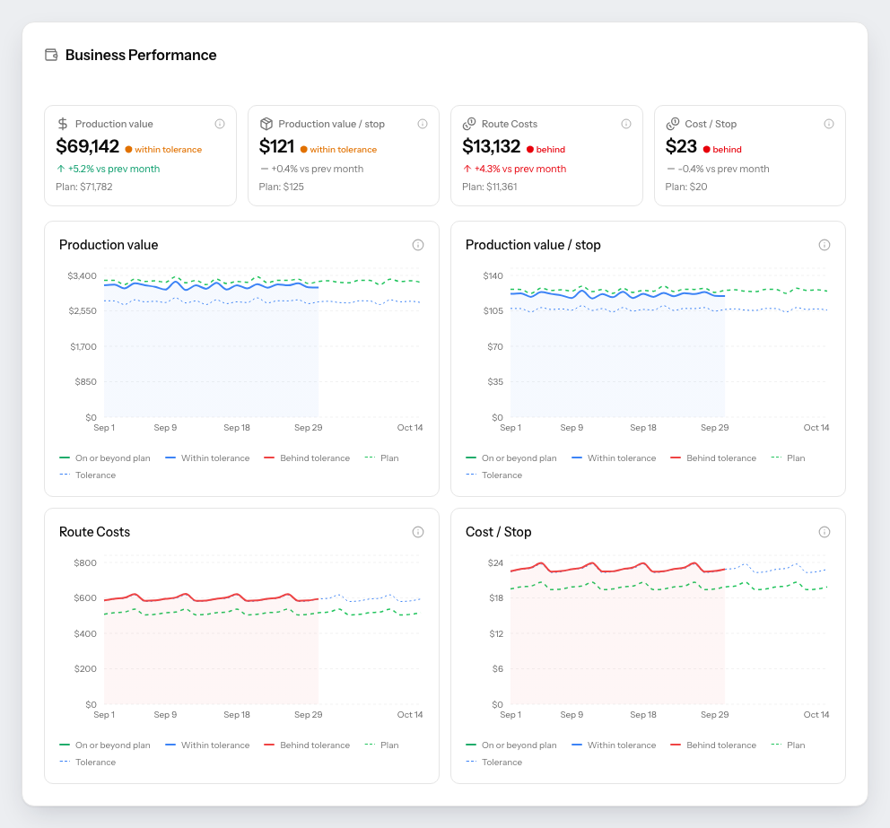The image size is (890, 828).
Task: Toggle 'On or beyond plan' legend in Production value chart
Action: [x=105, y=458]
